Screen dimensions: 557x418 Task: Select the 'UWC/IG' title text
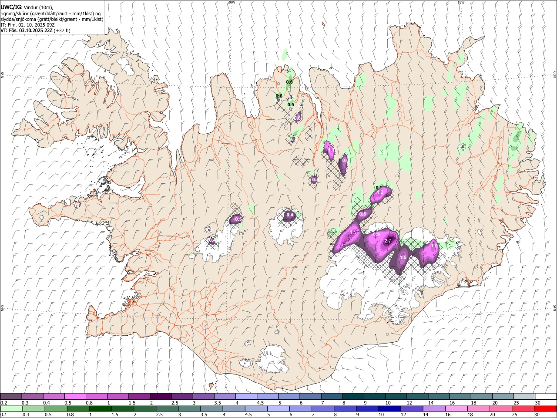click(10, 7)
